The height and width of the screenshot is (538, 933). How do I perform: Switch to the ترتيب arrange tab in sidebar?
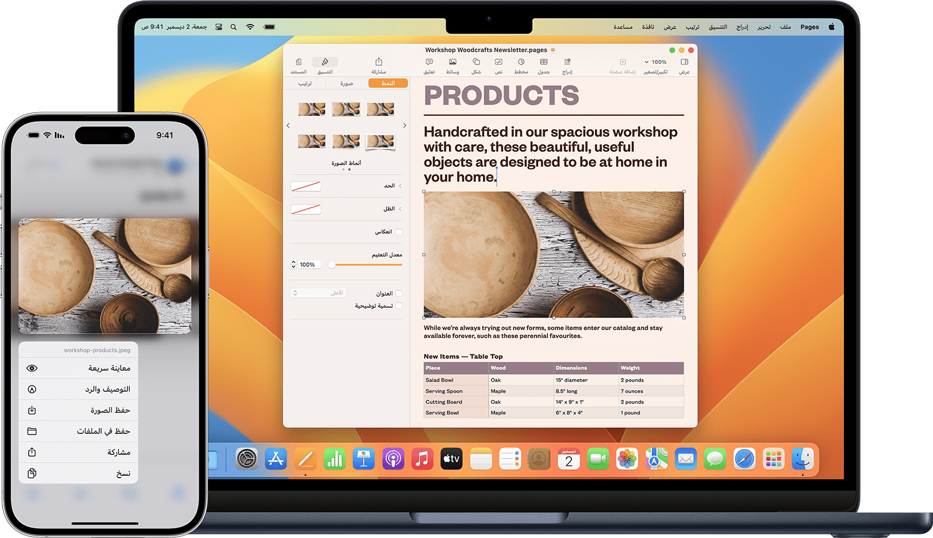pyautogui.click(x=305, y=83)
